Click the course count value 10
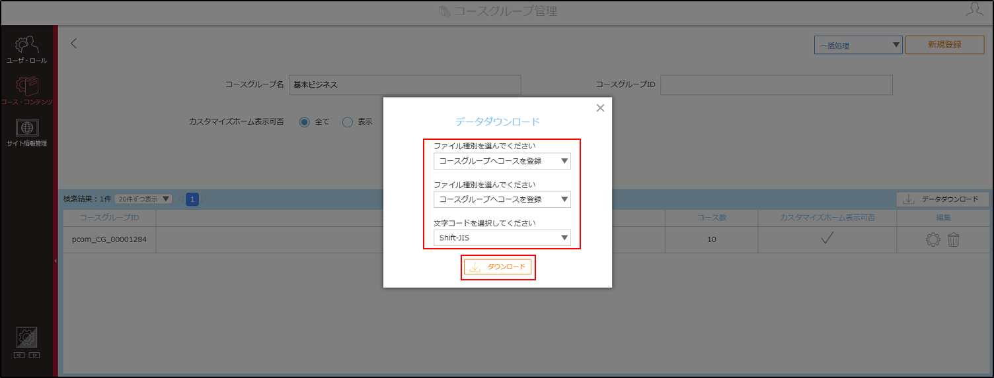Viewport: 994px width, 378px height. [x=712, y=239]
